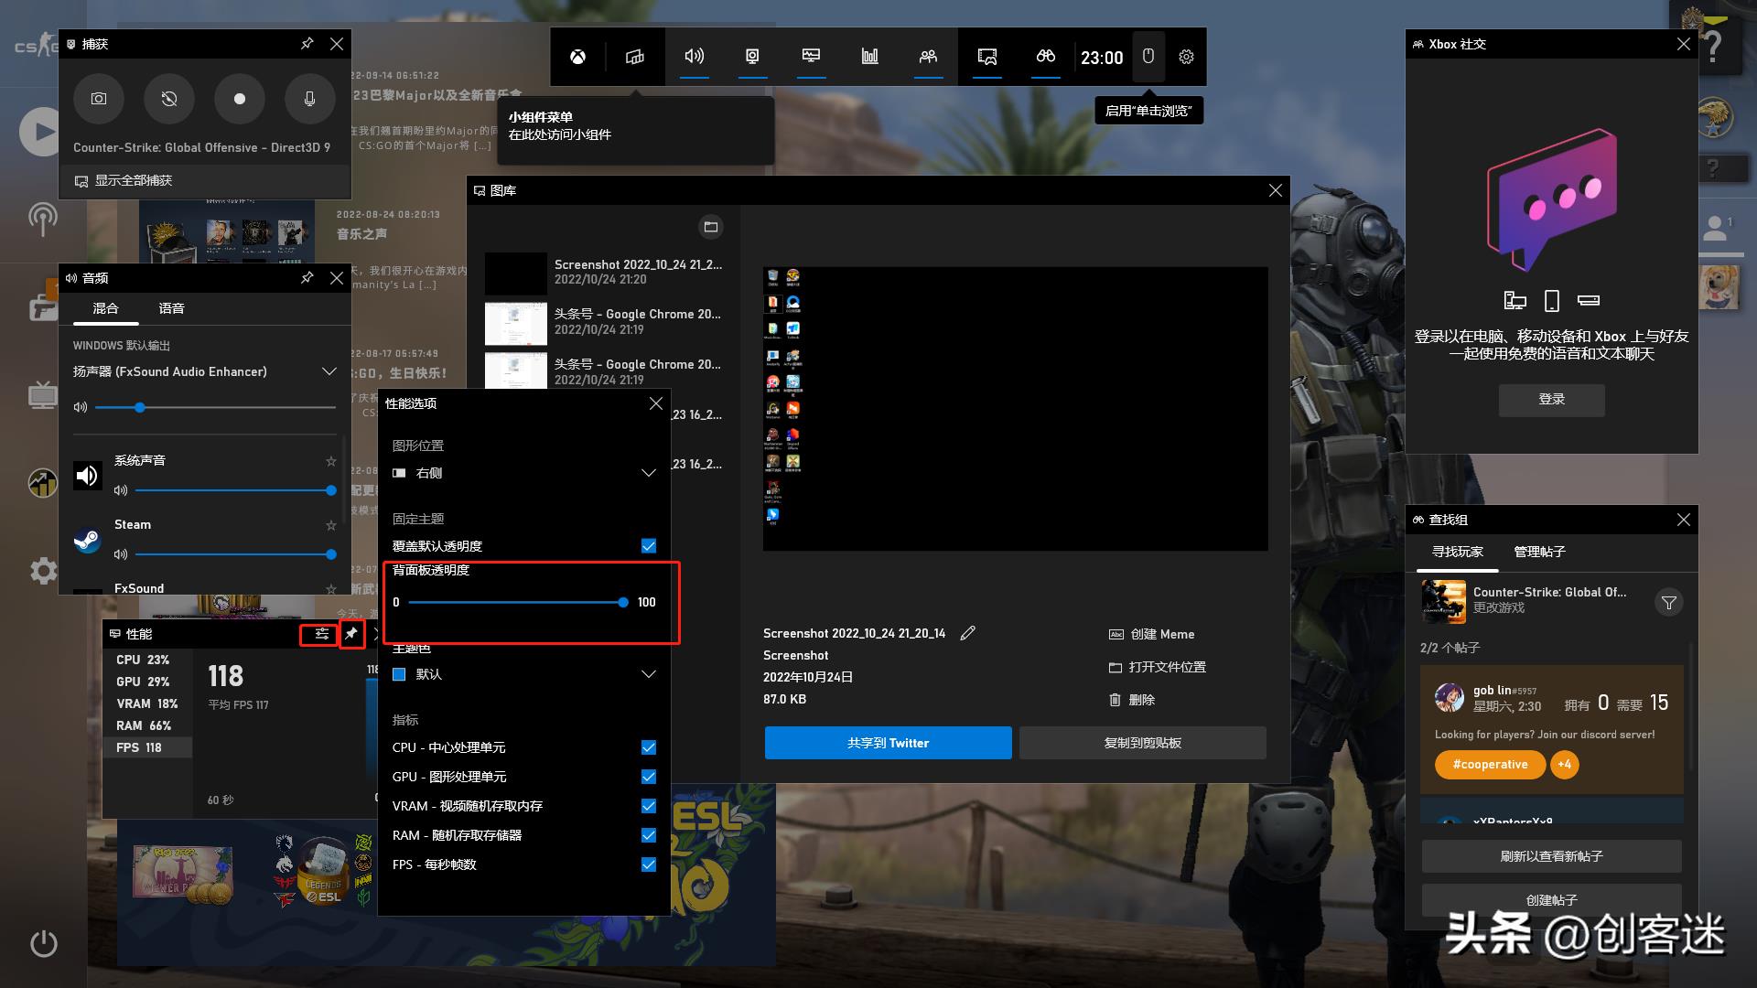Favorite Steam with the star
The width and height of the screenshot is (1757, 988).
coord(331,525)
